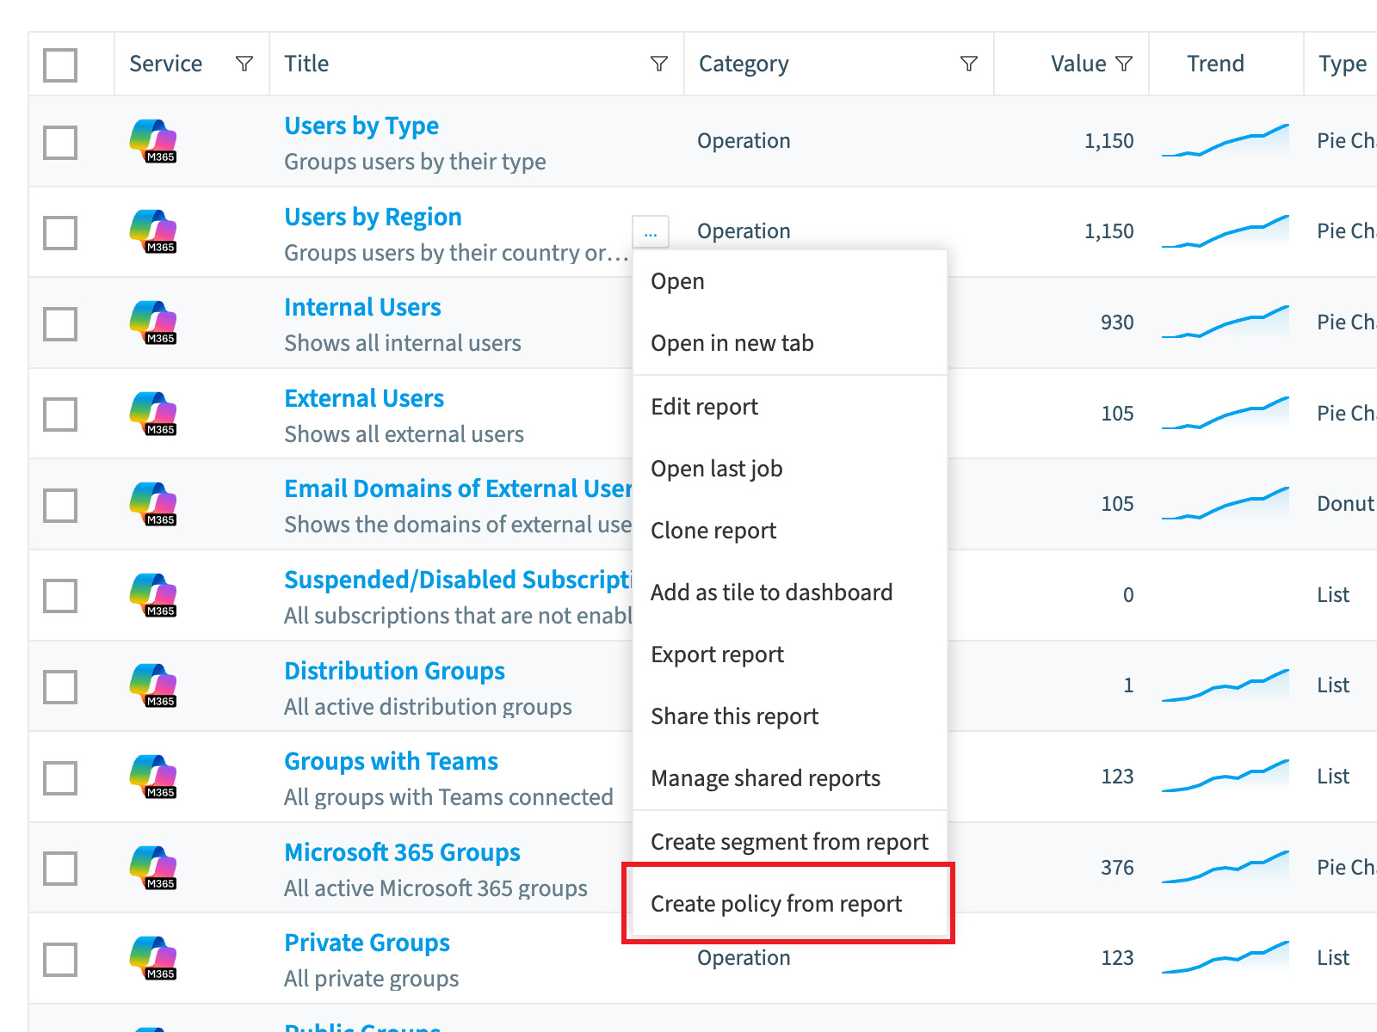Screen dimensions: 1377x1032
Task: Select Share this report
Action: click(790, 716)
